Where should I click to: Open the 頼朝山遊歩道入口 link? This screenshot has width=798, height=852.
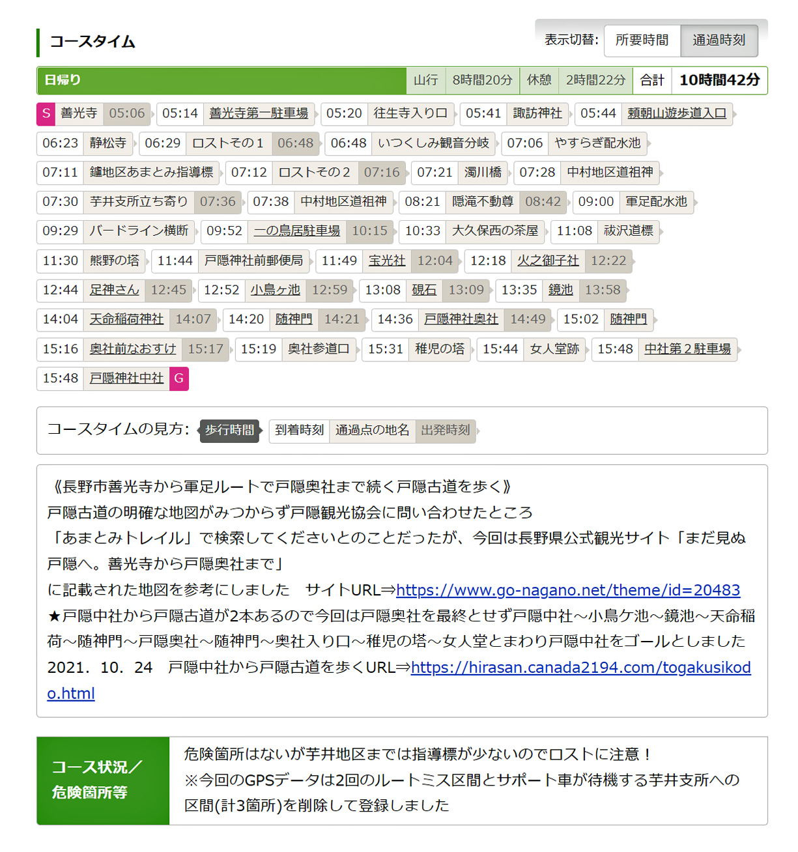pyautogui.click(x=676, y=113)
